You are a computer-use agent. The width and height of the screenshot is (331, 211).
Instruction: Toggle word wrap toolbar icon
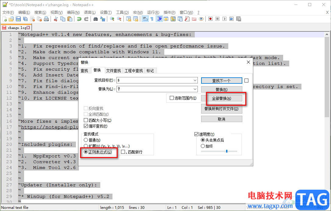[x=145, y=19]
